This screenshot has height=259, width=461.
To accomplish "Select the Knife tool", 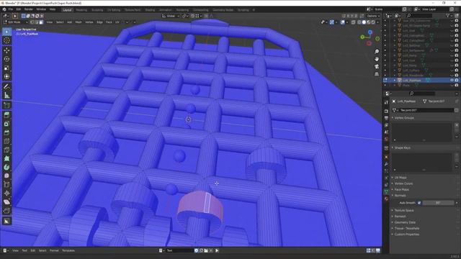I will 6,150.
